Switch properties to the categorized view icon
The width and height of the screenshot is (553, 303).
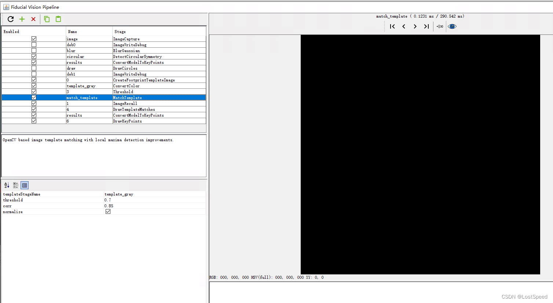click(x=16, y=185)
